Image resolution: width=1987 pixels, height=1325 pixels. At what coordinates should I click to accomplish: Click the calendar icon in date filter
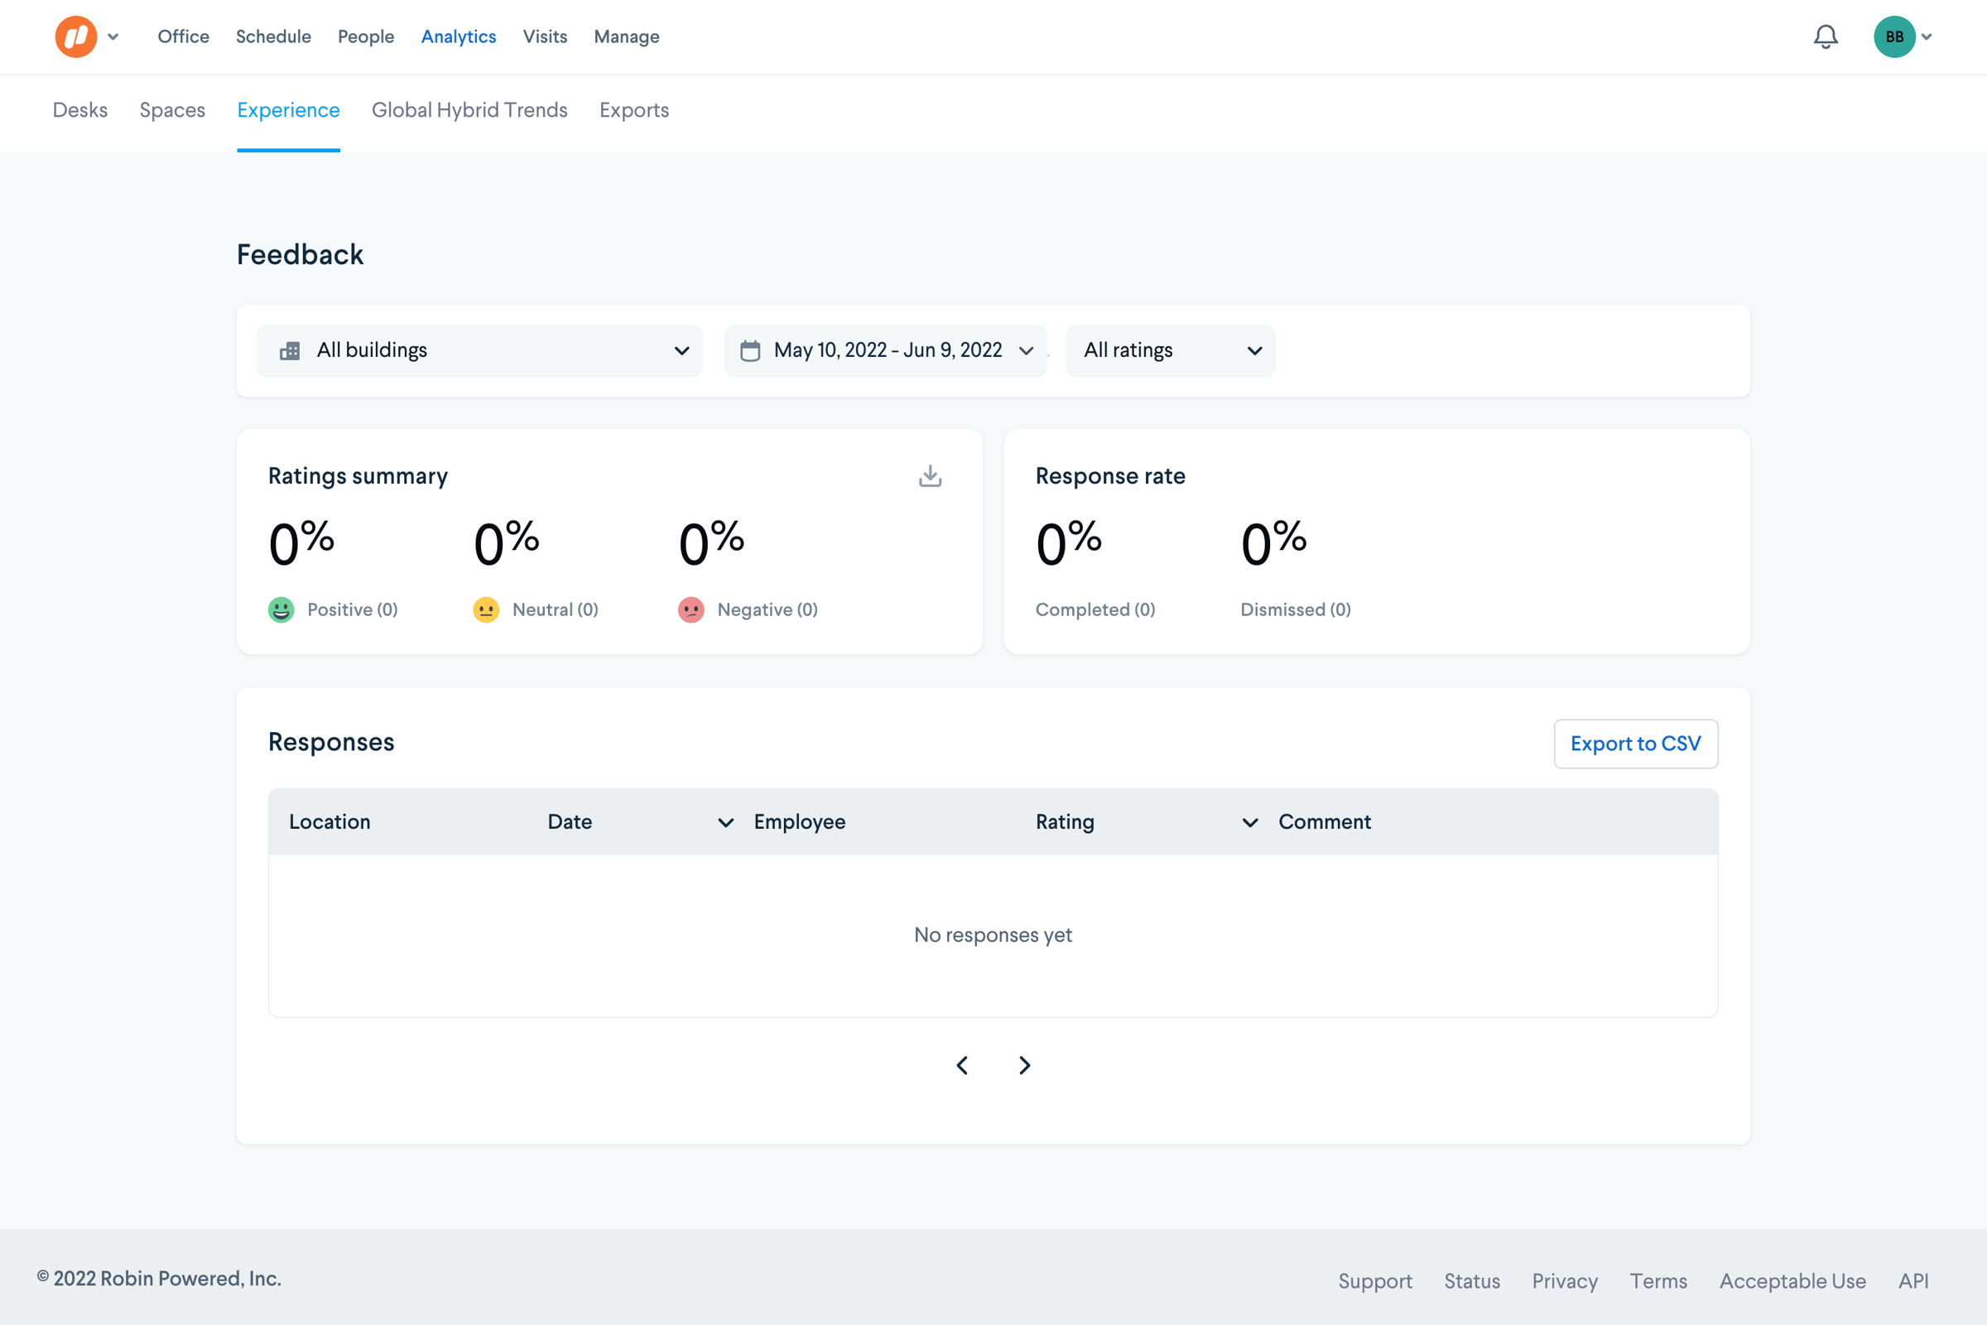(x=750, y=350)
